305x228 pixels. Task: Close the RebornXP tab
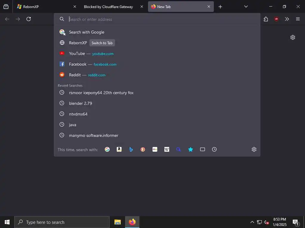tap(75, 7)
